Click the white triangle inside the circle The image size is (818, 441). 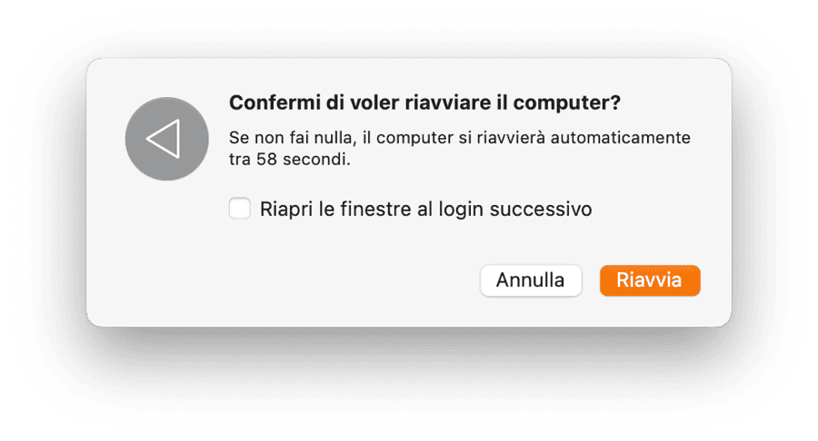(164, 139)
